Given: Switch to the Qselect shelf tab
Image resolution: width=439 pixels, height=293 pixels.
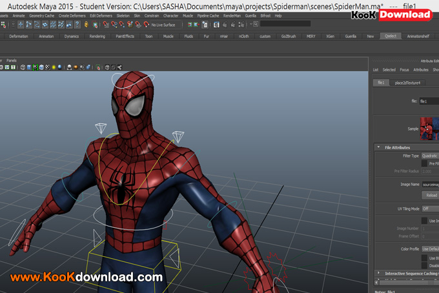Looking at the screenshot, I should click(391, 36).
